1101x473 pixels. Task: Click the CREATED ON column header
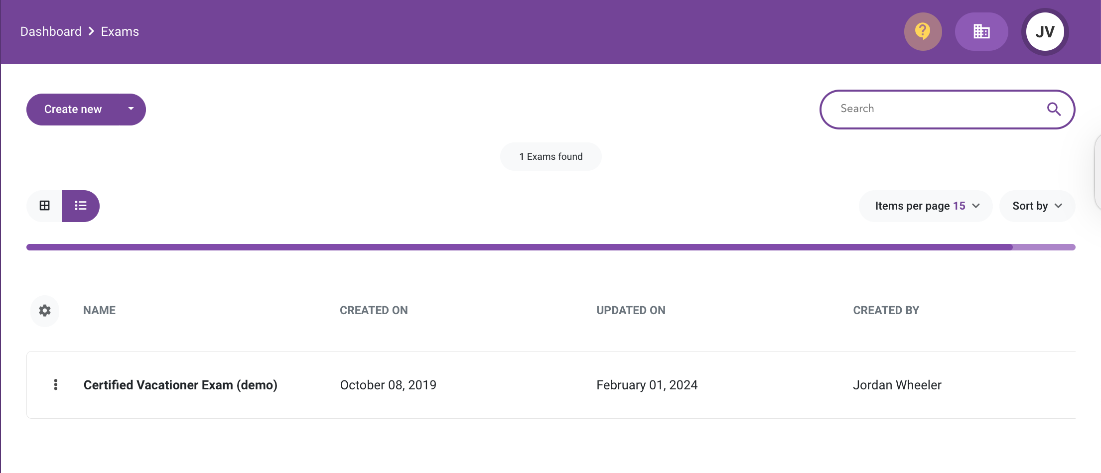(374, 310)
